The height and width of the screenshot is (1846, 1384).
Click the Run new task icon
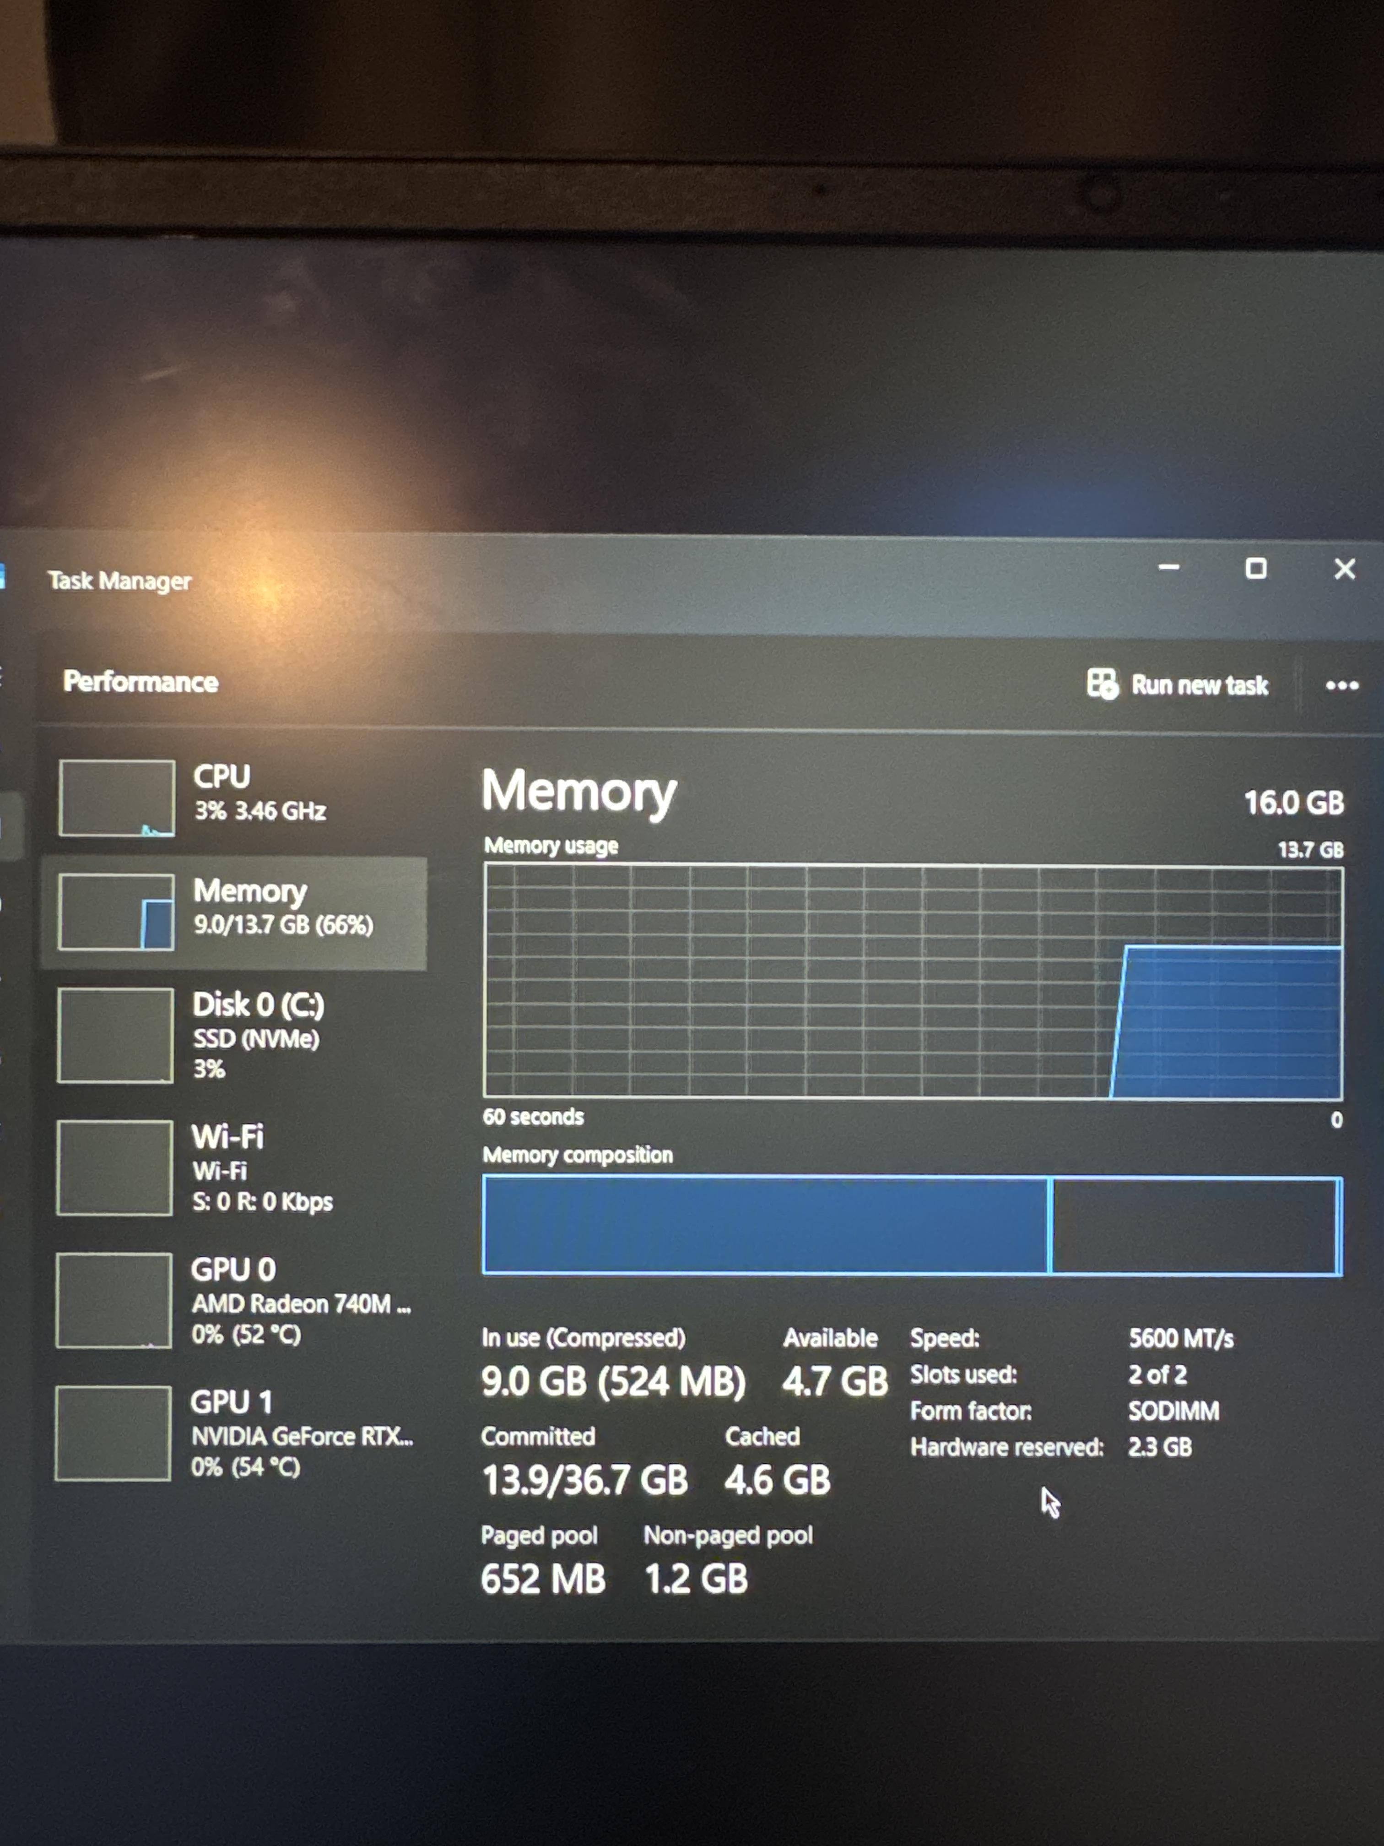[1101, 684]
